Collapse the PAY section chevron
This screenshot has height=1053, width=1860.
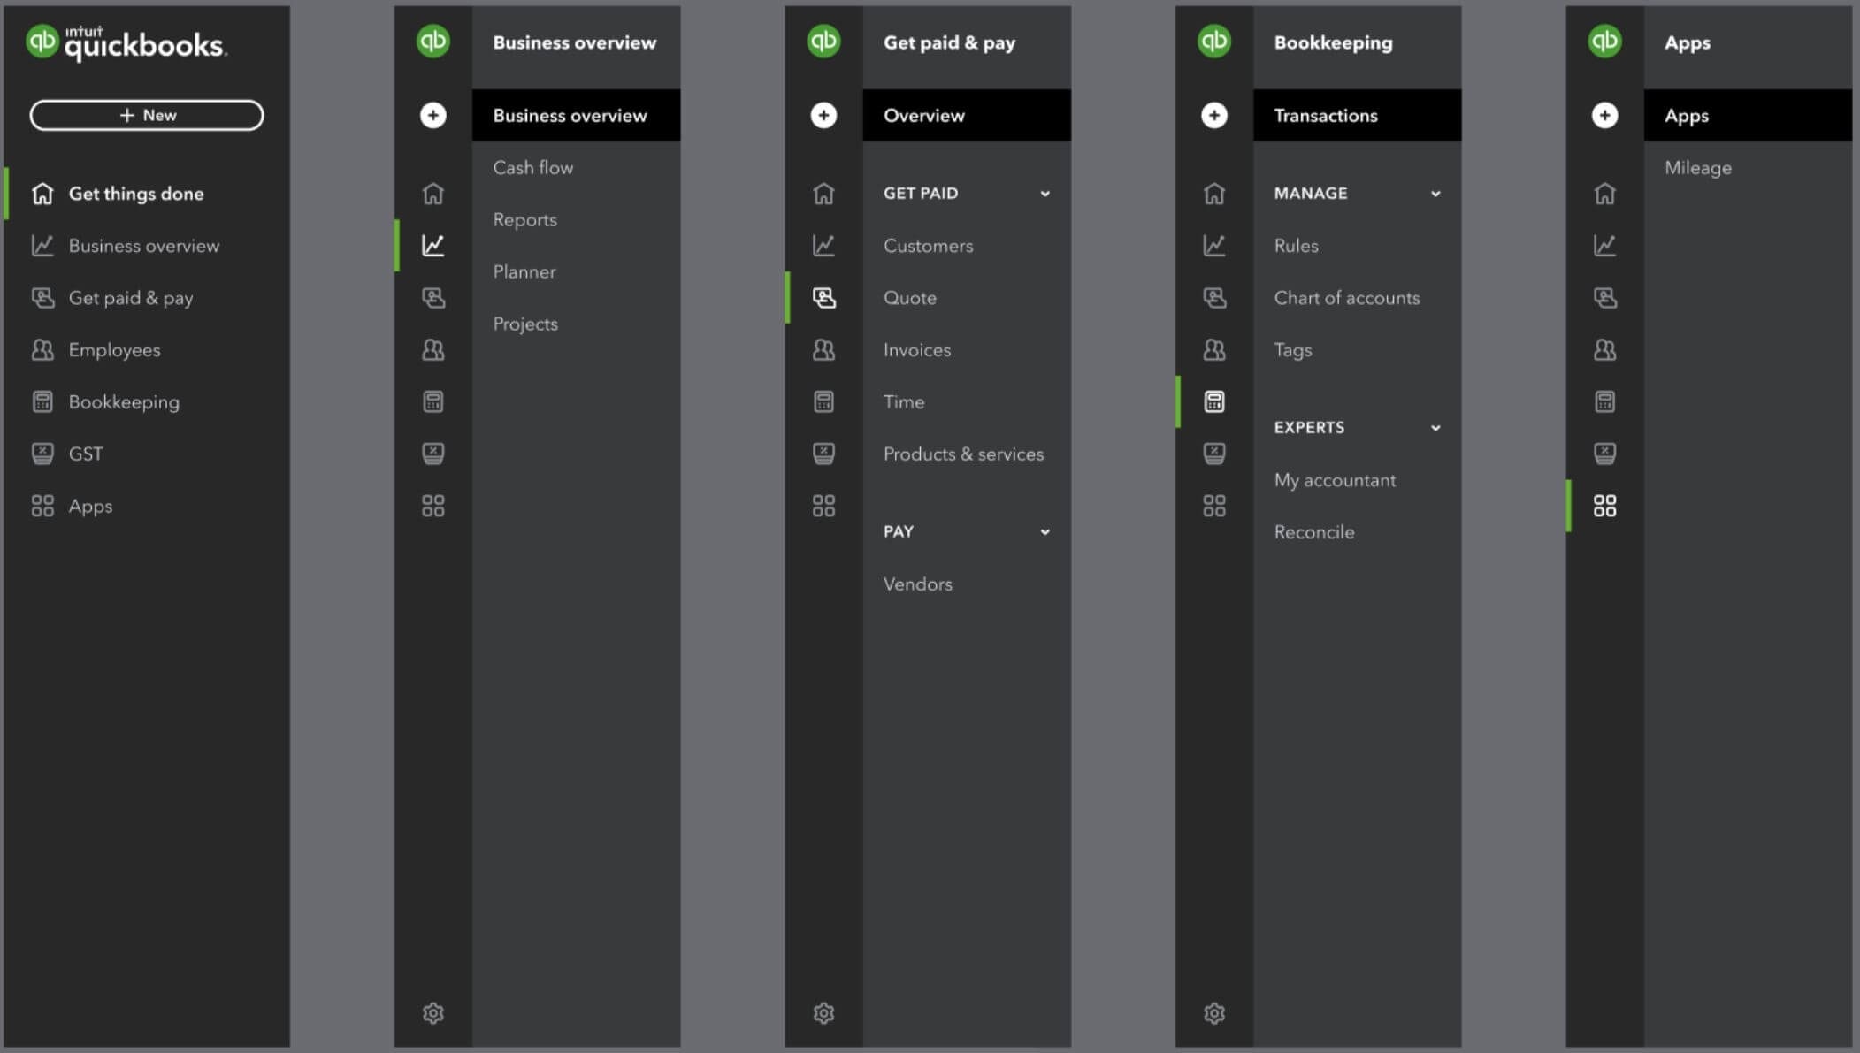pyautogui.click(x=1045, y=532)
